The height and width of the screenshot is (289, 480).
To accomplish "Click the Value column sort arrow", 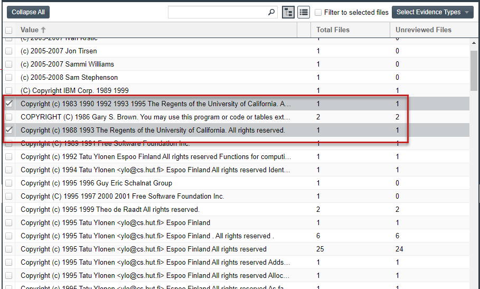I will click(x=43, y=30).
